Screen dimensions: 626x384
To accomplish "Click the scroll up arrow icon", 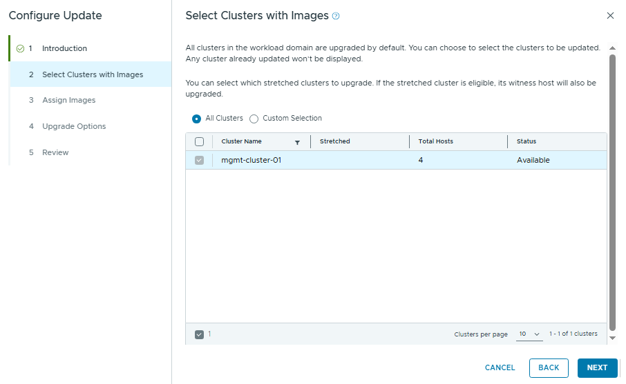I will tap(611, 48).
